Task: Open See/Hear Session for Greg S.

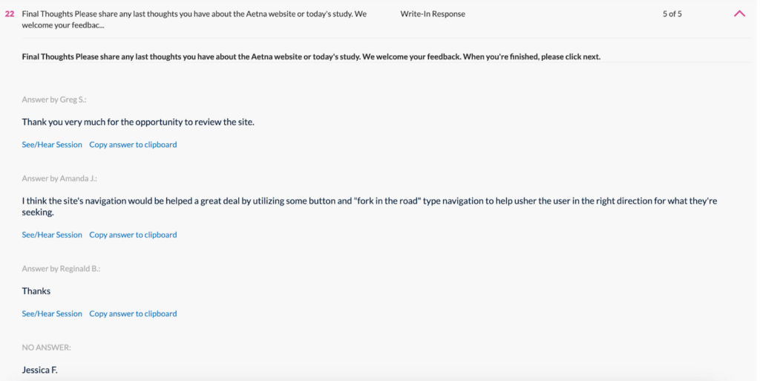Action: (52, 145)
